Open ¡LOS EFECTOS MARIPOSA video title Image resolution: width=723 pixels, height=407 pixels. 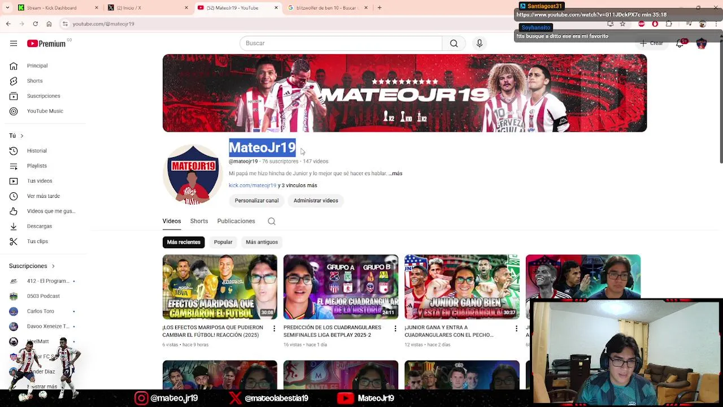[x=212, y=331]
